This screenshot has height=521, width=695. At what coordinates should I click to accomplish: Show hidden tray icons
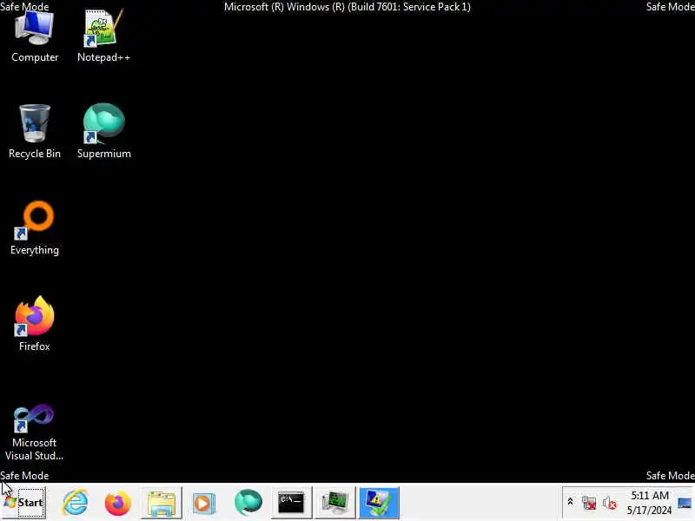coord(570,502)
